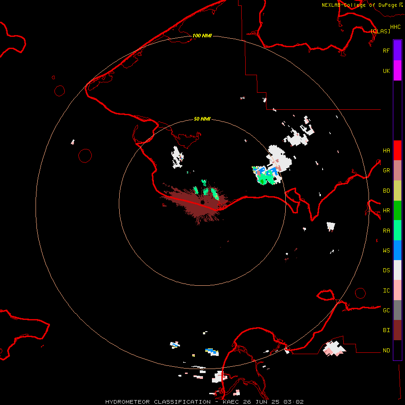Click the white DS color swatch
This screenshot has height=405, width=405.
click(x=397, y=270)
